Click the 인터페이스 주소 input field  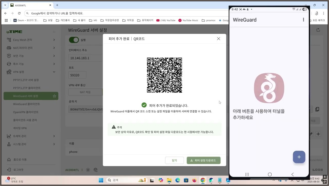point(85,58)
